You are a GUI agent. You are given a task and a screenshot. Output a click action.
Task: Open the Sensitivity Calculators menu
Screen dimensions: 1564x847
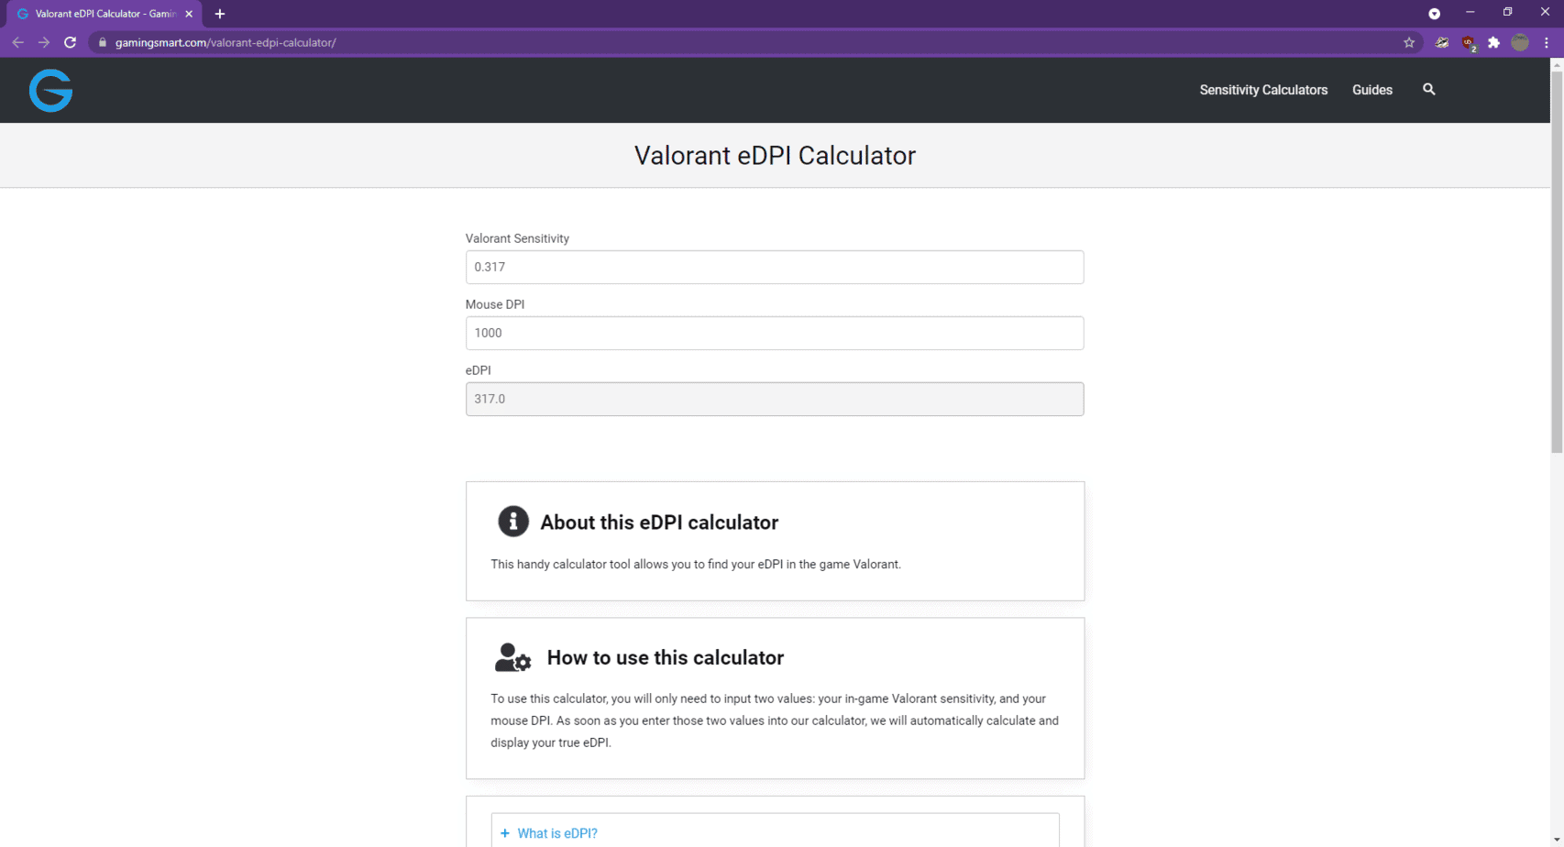(1263, 90)
